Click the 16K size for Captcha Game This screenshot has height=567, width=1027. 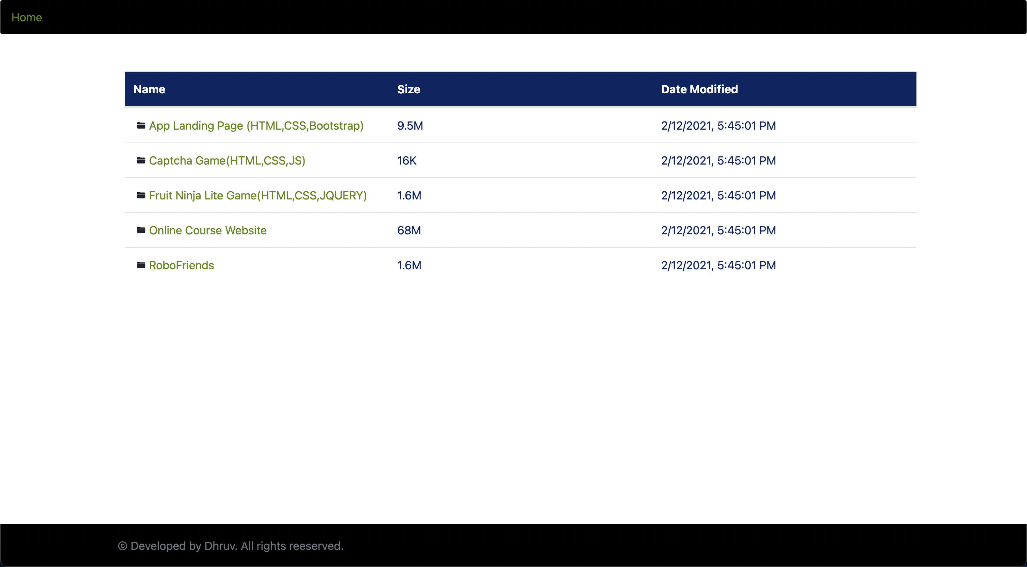[407, 161]
